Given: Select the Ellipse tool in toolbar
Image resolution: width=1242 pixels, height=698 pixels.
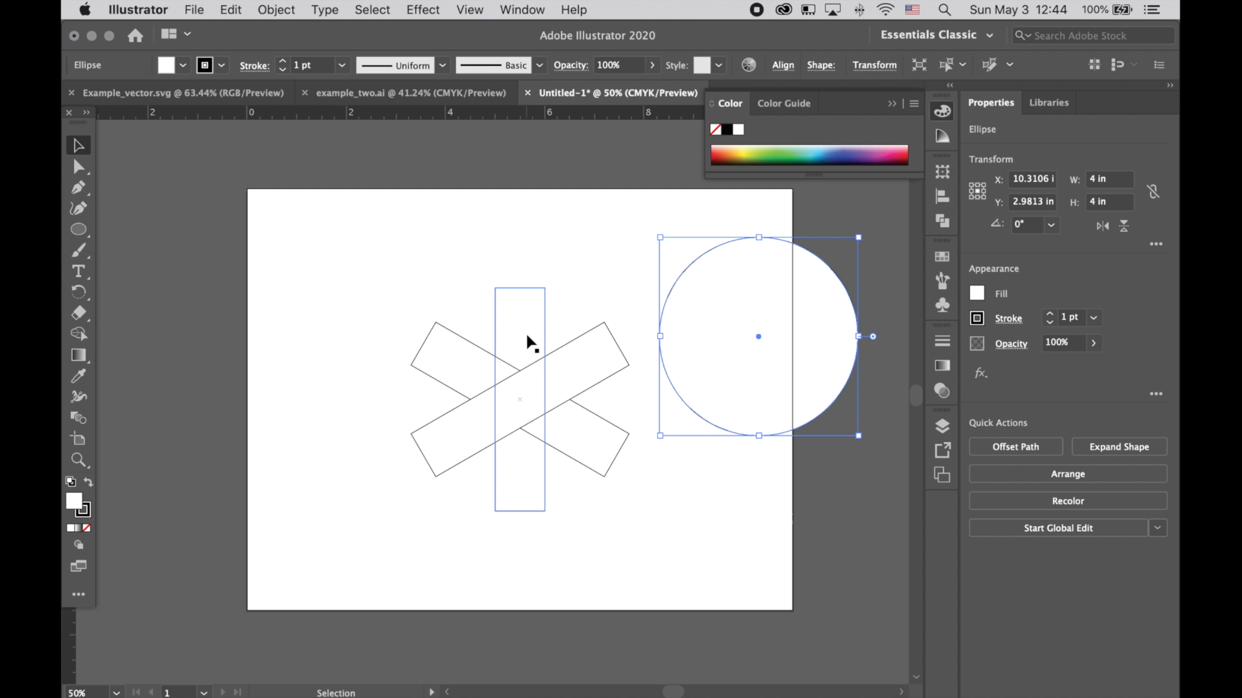Looking at the screenshot, I should click(78, 229).
